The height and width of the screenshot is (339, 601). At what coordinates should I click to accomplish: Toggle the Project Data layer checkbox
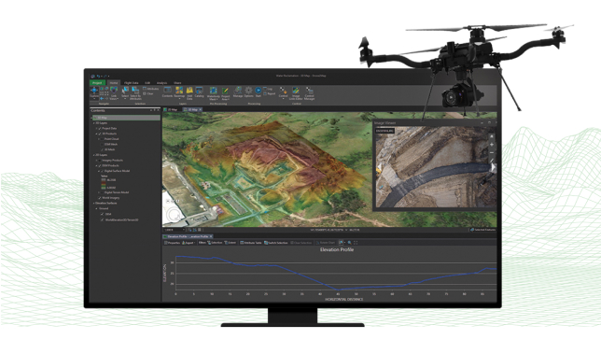(x=100, y=129)
